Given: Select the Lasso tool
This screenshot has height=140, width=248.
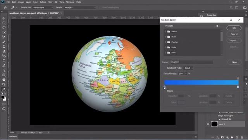Looking at the screenshot, I should tap(4, 28).
